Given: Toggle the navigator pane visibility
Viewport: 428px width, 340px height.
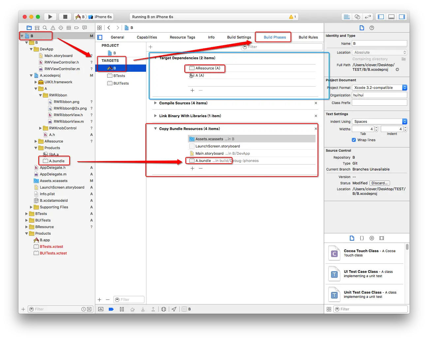Looking at the screenshot, I should click(x=381, y=17).
